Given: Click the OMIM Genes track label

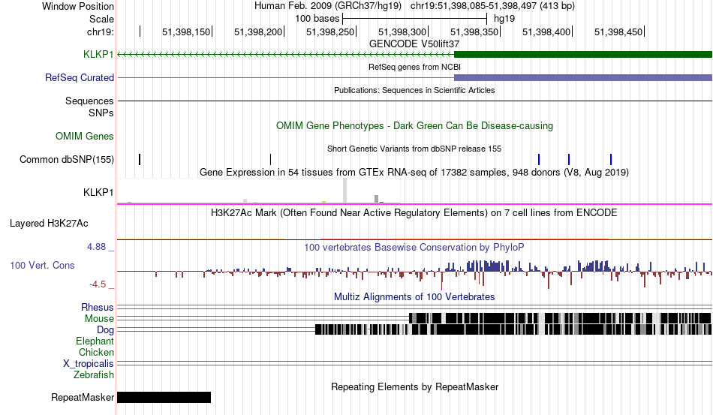Looking at the screenshot, I should point(85,136).
